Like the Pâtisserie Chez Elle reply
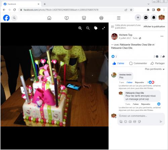This screenshot has width=168, height=150. pyautogui.click(x=136, y=104)
